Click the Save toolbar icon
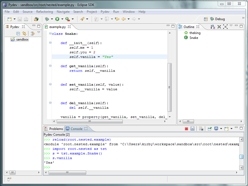Viewport: 248px width, 186px height. click(x=20, y=19)
